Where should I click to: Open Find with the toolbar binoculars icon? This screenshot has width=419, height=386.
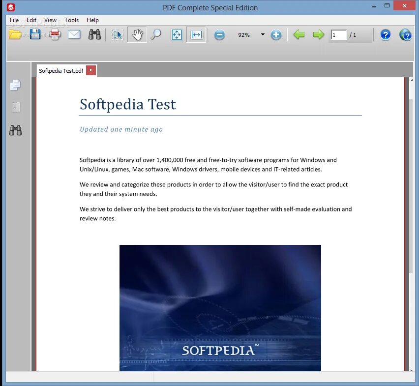tap(94, 34)
